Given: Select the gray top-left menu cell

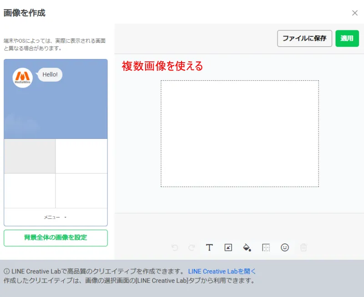Looking at the screenshot, I should 30,156.
